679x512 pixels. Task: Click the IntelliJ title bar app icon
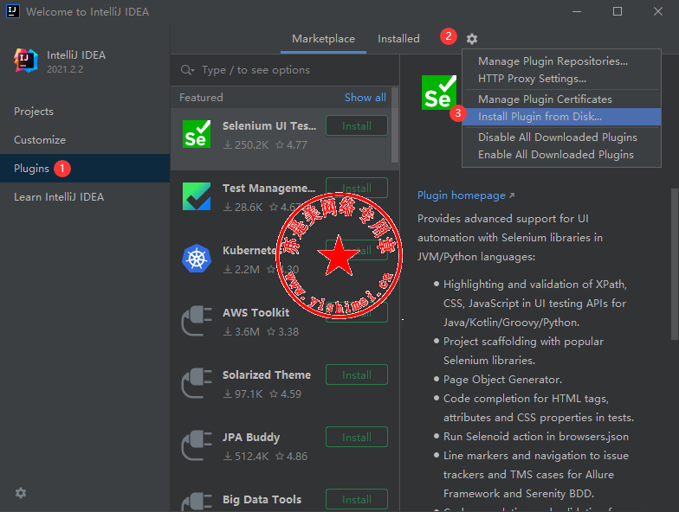13,11
